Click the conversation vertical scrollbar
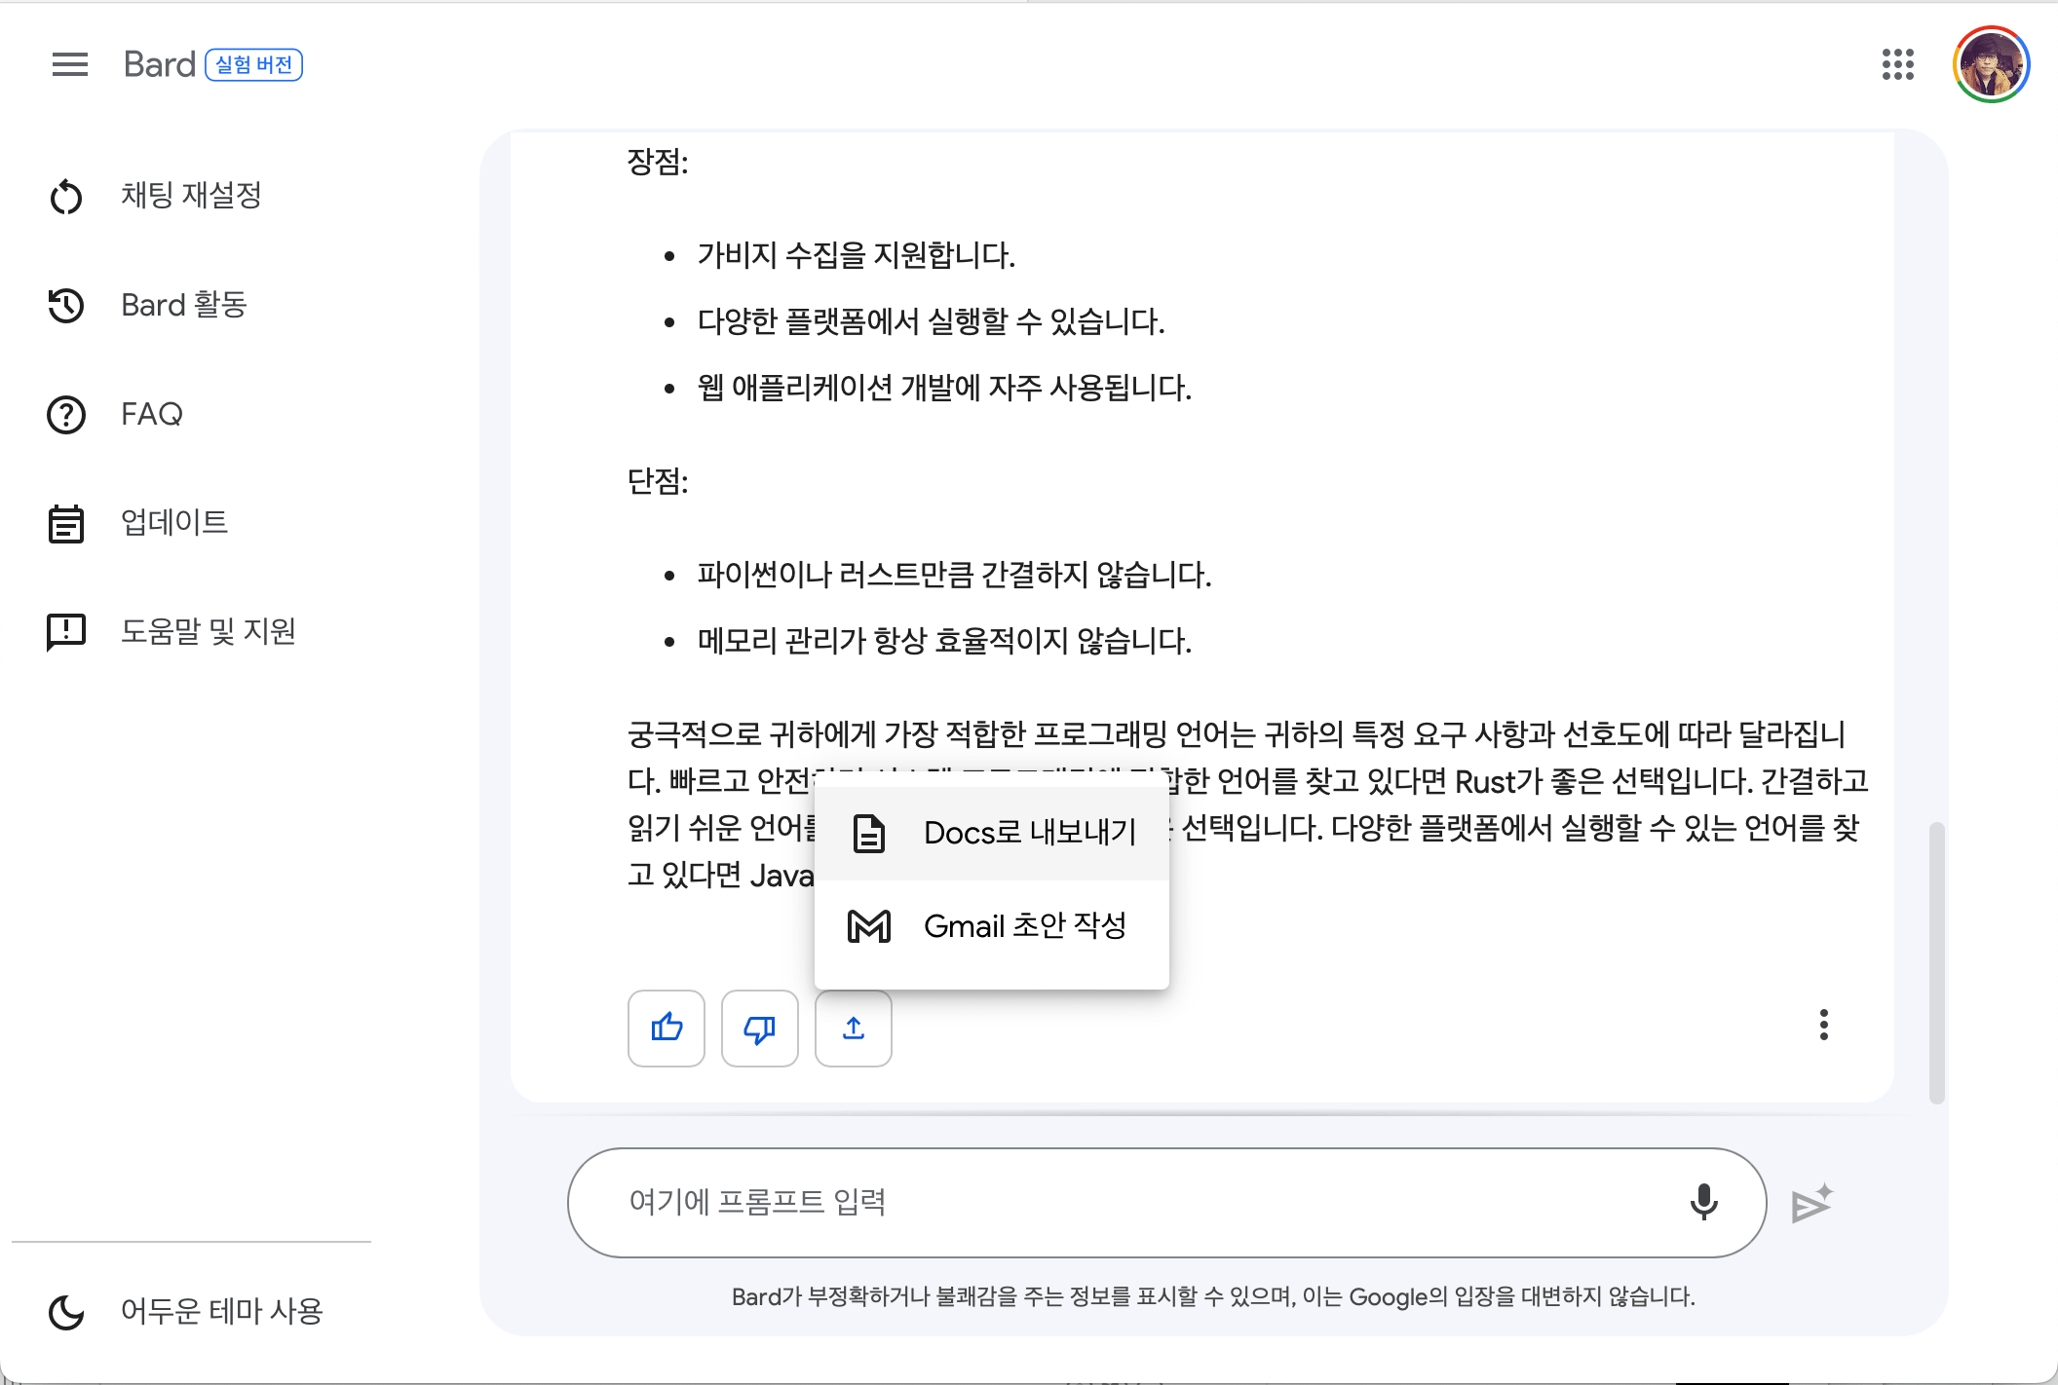2058x1385 pixels. tap(1936, 962)
